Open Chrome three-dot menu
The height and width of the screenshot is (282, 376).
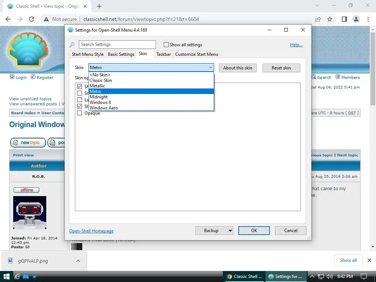point(368,19)
